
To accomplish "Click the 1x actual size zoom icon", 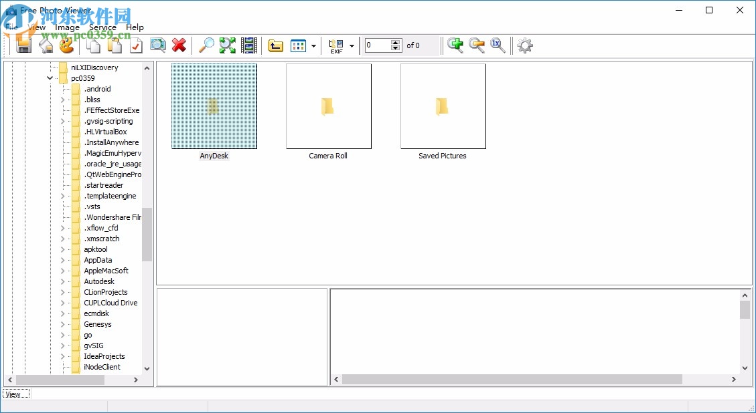I will point(498,45).
